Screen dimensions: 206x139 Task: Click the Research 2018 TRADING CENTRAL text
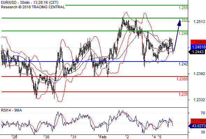(33, 7)
